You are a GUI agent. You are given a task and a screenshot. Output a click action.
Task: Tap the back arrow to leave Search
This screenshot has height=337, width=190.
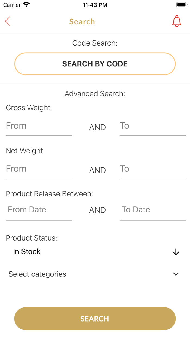click(x=7, y=21)
